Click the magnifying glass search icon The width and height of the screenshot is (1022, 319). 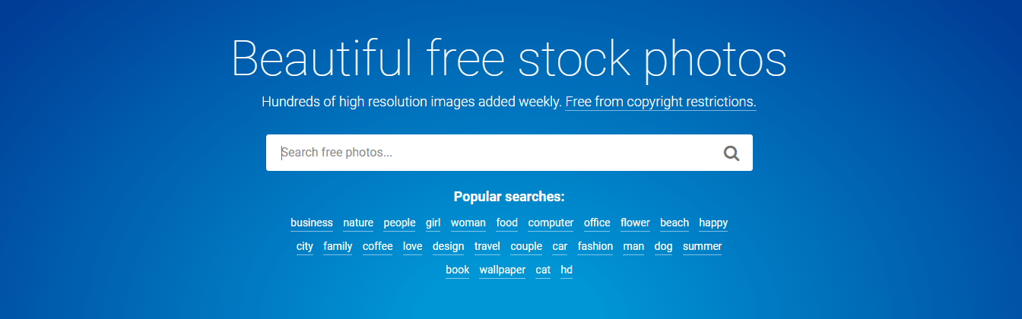click(x=732, y=153)
